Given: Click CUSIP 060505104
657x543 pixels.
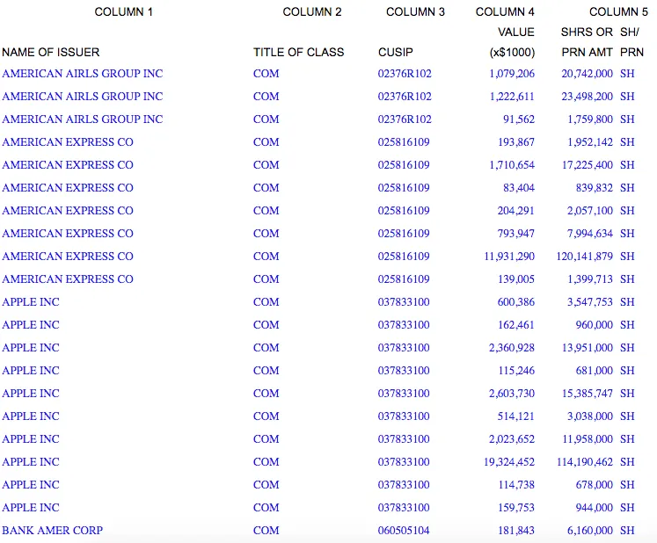Looking at the screenshot, I should (x=404, y=531).
